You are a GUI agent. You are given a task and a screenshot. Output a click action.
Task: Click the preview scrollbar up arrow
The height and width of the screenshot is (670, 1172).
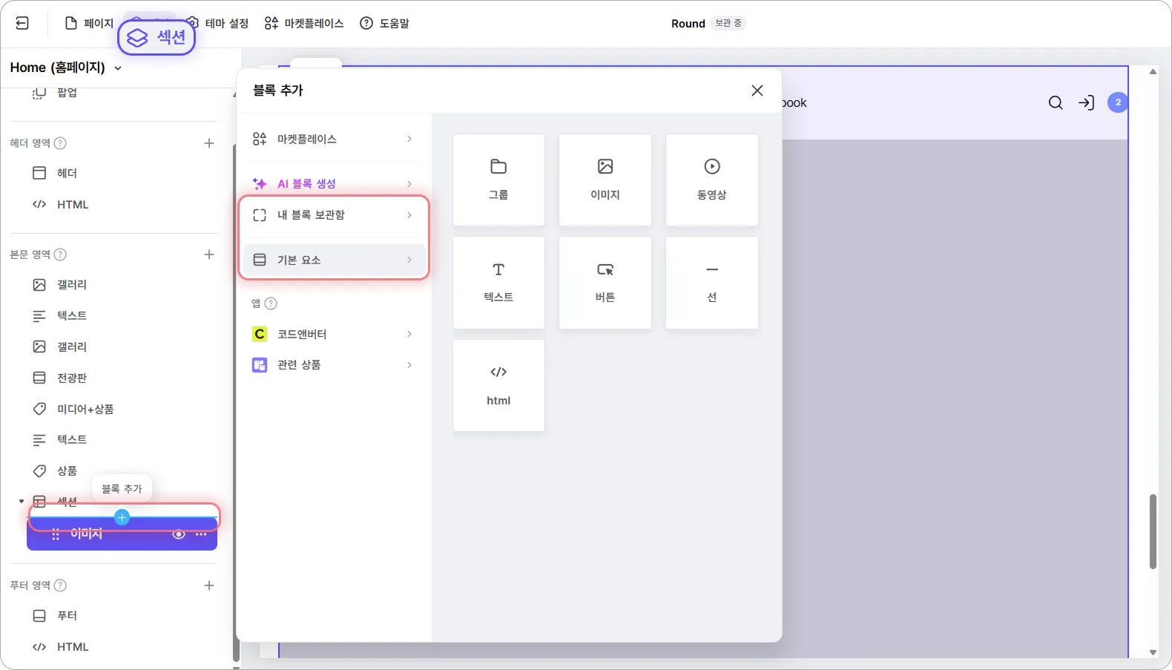pyautogui.click(x=1153, y=72)
